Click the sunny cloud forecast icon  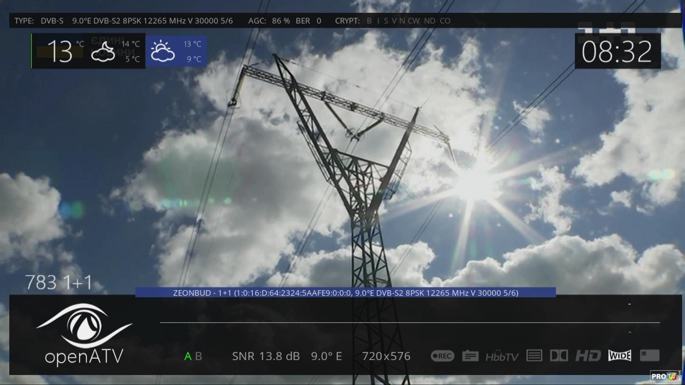pyautogui.click(x=163, y=51)
